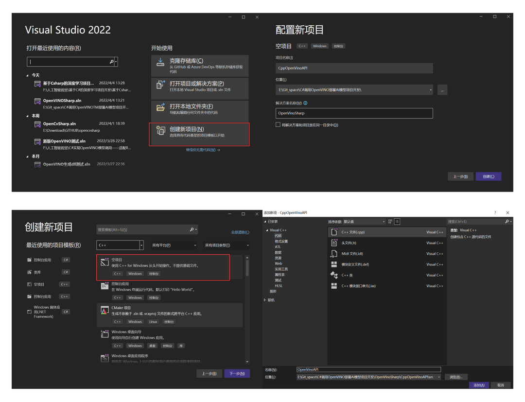Click the 搜索模板 search box

[147, 229]
